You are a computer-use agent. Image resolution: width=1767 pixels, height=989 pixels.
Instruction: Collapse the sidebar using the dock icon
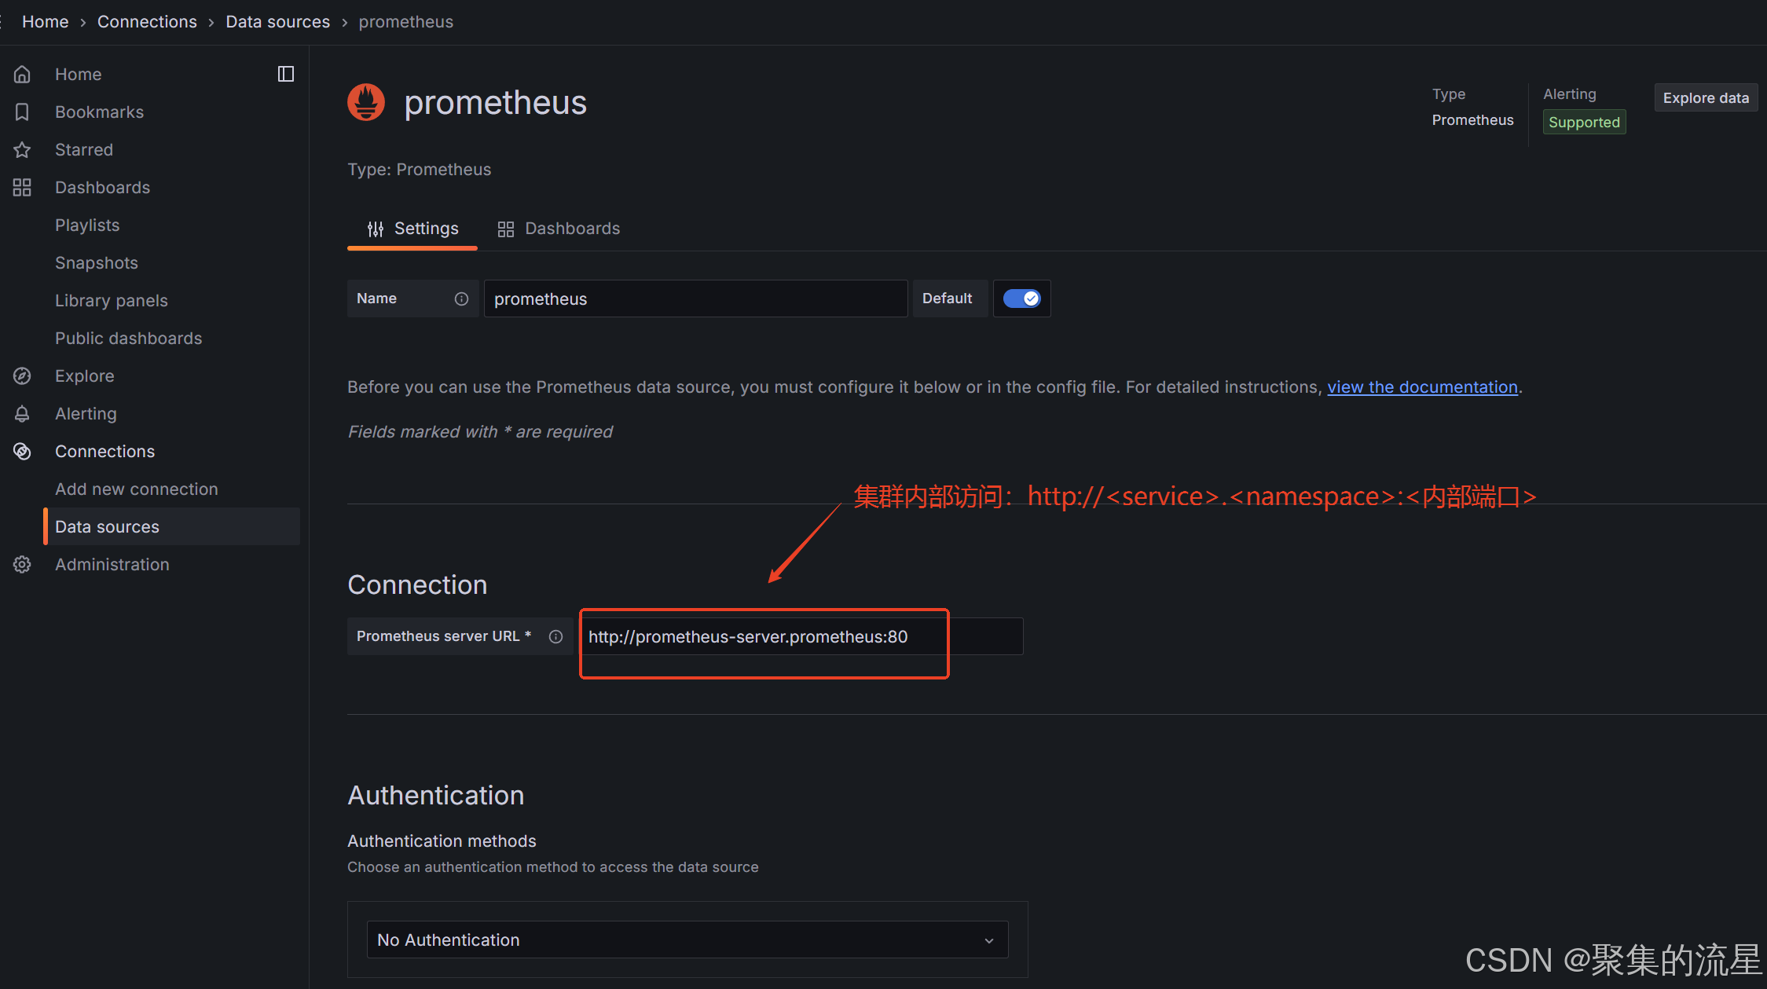286,74
